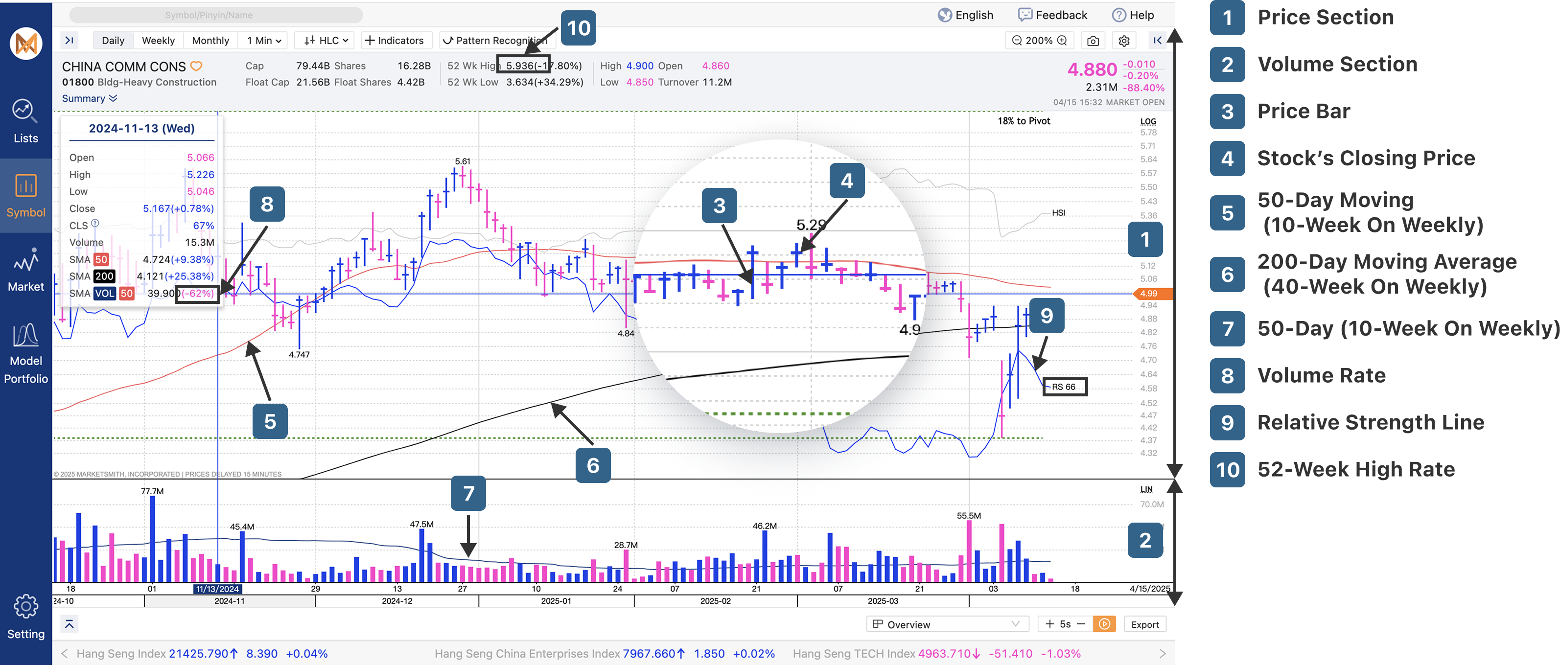The height and width of the screenshot is (665, 1560).
Task: Click the orange auto-play button beside 5s
Action: (1104, 624)
